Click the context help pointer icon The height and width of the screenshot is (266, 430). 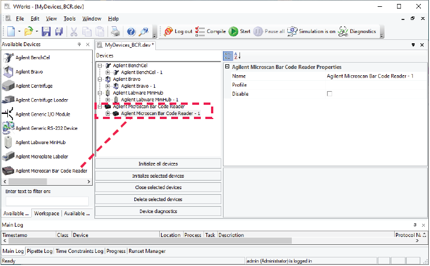[144, 31]
